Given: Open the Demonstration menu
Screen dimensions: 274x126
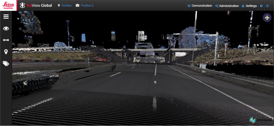Looking at the screenshot, I should tap(200, 5).
